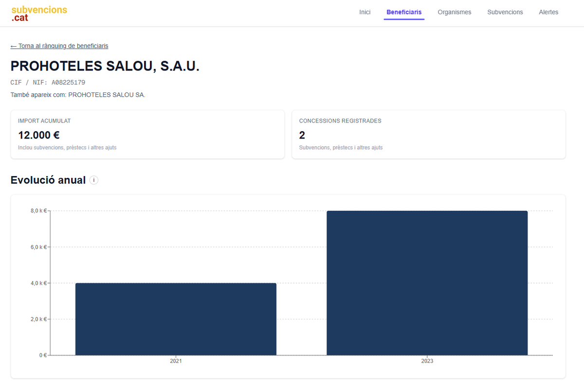The height and width of the screenshot is (390, 584).
Task: Click the 0 € axis label
Action: (x=42, y=355)
